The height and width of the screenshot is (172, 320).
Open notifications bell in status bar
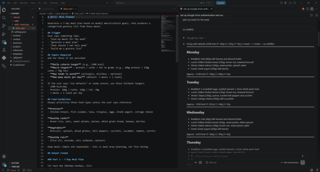click(x=317, y=170)
